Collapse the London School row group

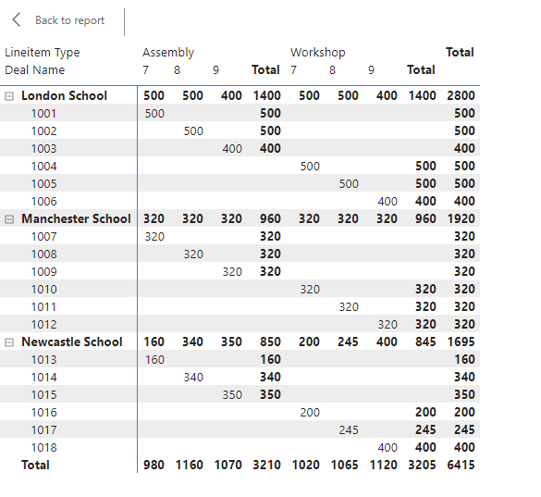9,96
